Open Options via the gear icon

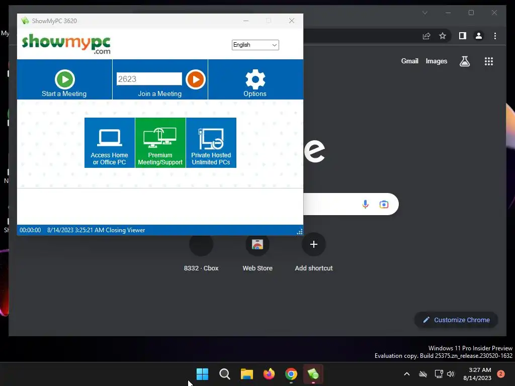pos(255,79)
